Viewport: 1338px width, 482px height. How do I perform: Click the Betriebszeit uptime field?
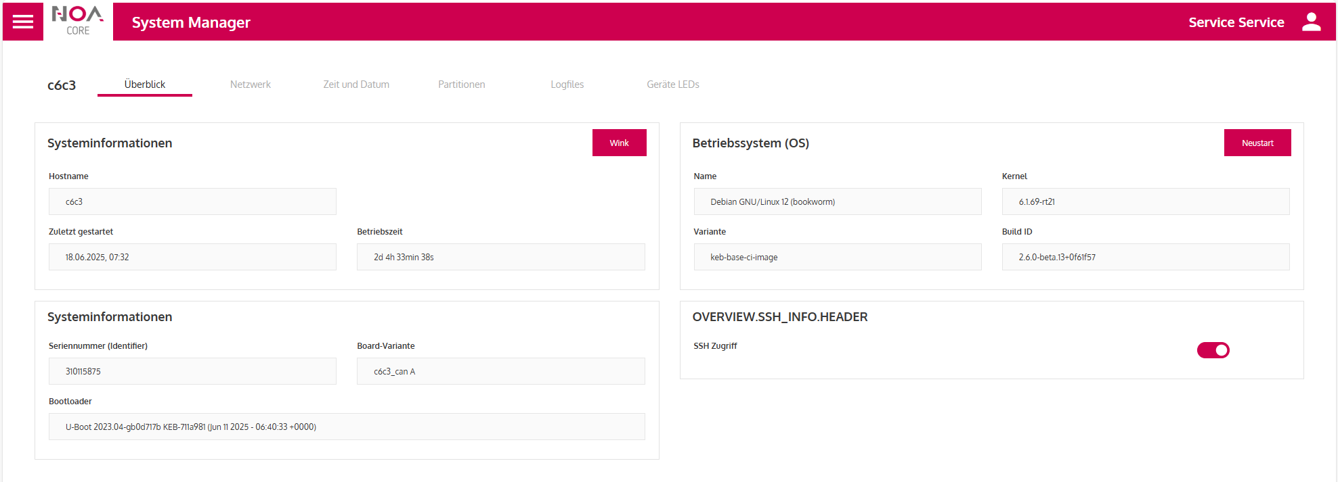point(501,257)
